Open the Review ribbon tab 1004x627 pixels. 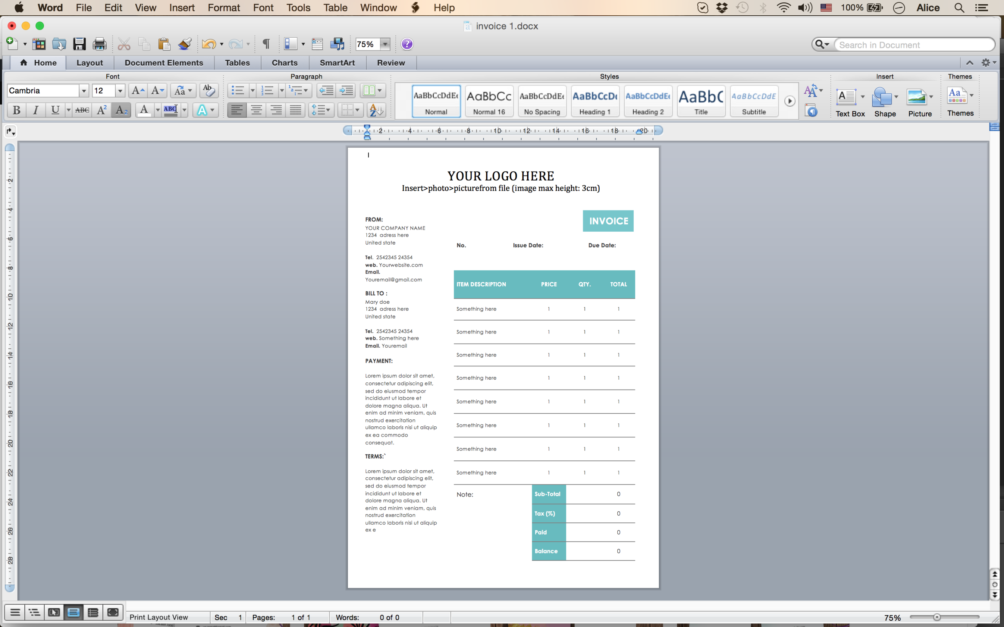coord(391,63)
